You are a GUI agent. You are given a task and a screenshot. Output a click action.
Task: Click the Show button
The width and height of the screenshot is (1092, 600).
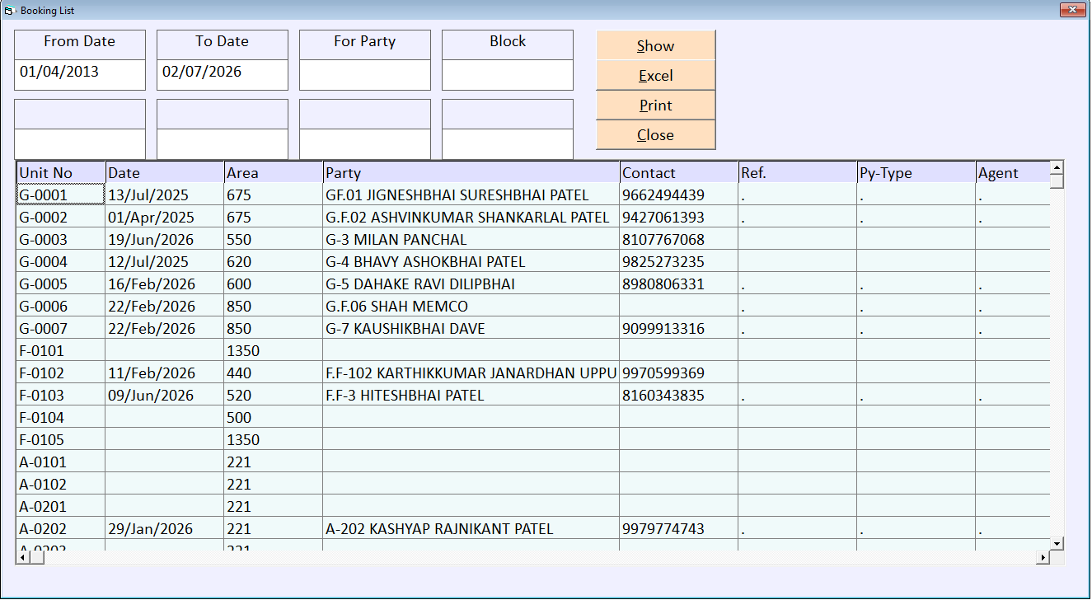656,46
